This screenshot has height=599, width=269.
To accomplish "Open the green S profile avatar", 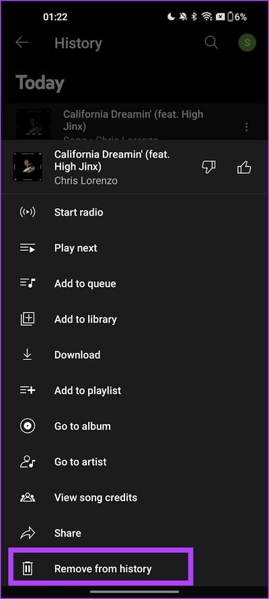I will (x=247, y=43).
